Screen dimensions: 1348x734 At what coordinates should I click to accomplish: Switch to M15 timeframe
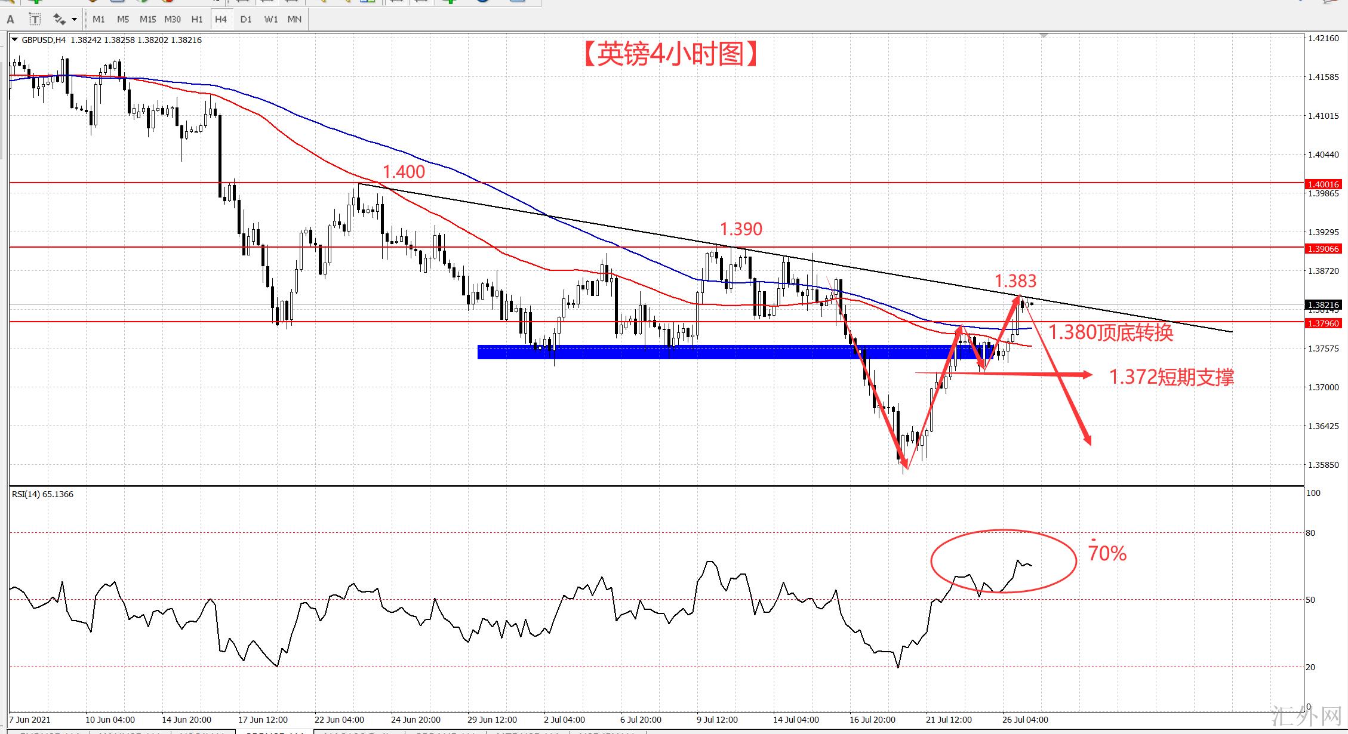pos(147,20)
